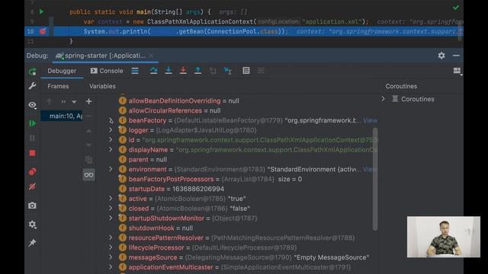Expand the resourcePatternResolver field
This screenshot has width=488, height=274.
[111, 237]
